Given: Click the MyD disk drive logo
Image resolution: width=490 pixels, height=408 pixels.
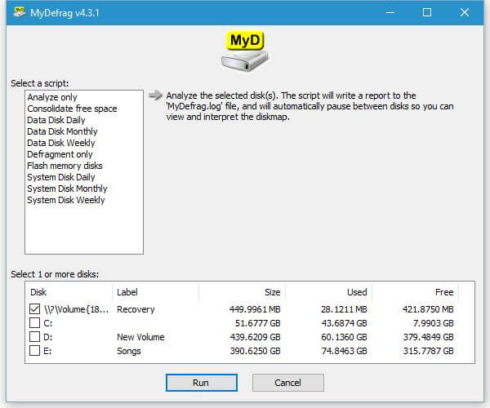Looking at the screenshot, I should point(245,51).
